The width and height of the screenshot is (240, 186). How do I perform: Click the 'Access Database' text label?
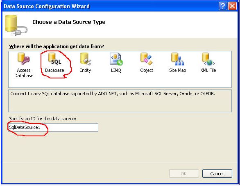coord(24,73)
